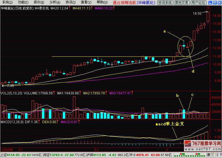Click the small red restore icon above 16.50
Screen dimensions: 222x158
point(207,9)
